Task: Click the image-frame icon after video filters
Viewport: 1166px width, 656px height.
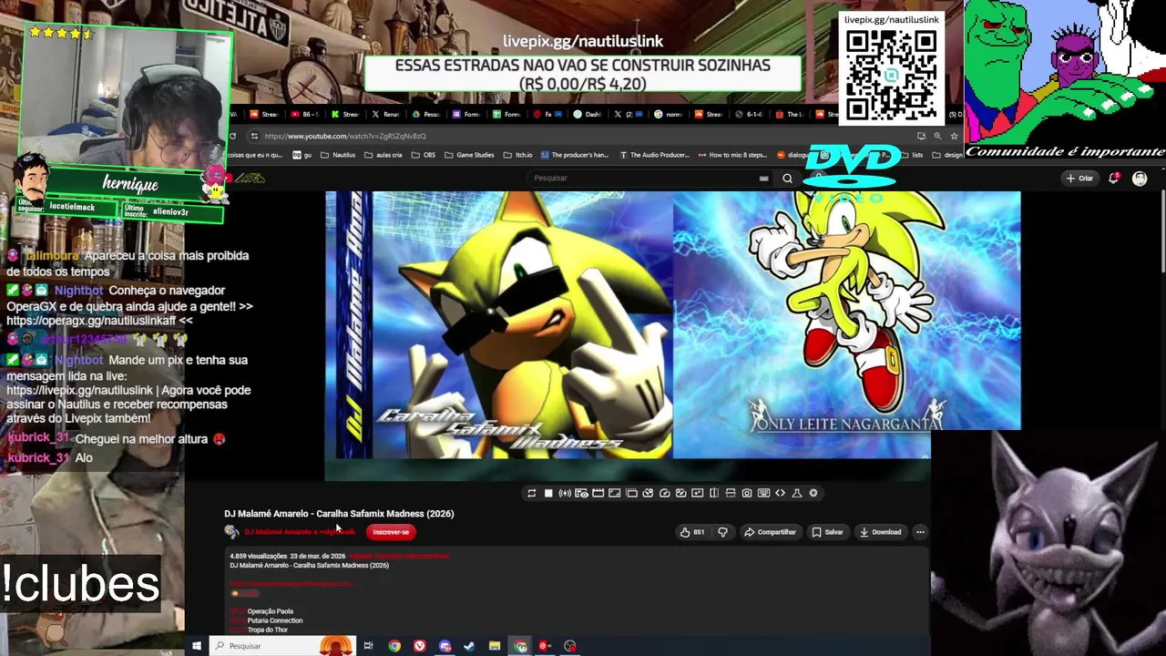Action: coord(697,493)
